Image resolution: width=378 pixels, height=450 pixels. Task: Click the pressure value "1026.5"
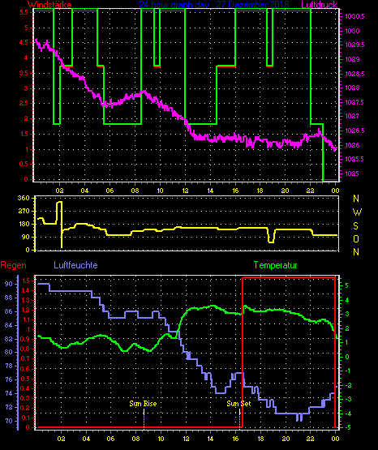tap(354, 131)
